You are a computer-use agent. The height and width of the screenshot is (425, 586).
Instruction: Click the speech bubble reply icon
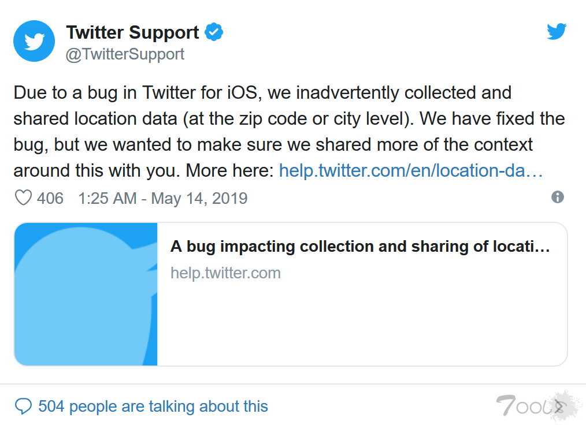[x=22, y=406]
